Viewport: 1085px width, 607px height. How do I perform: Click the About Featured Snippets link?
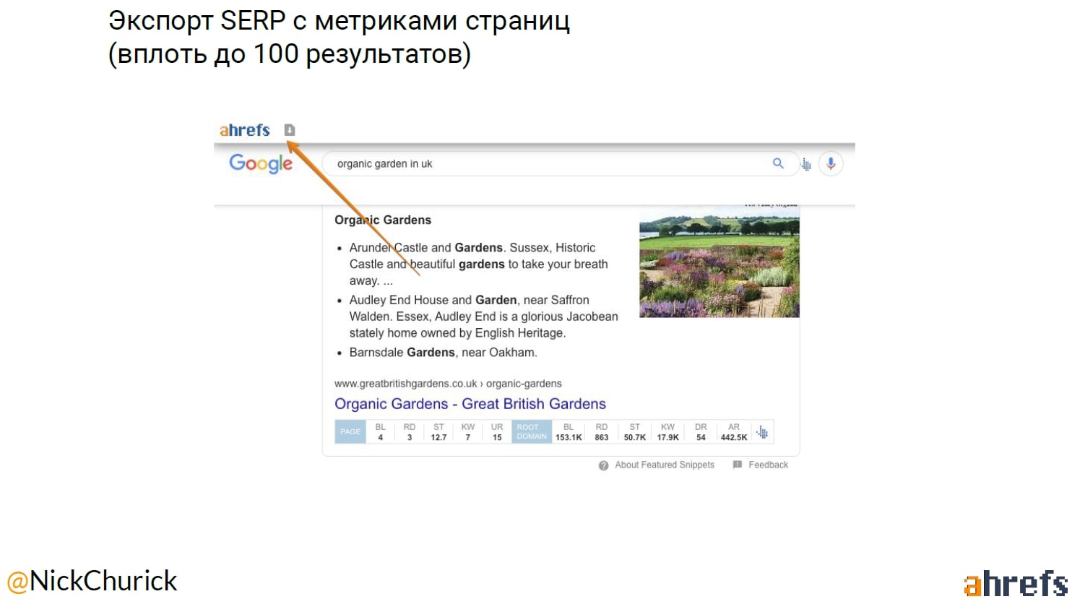pos(664,465)
